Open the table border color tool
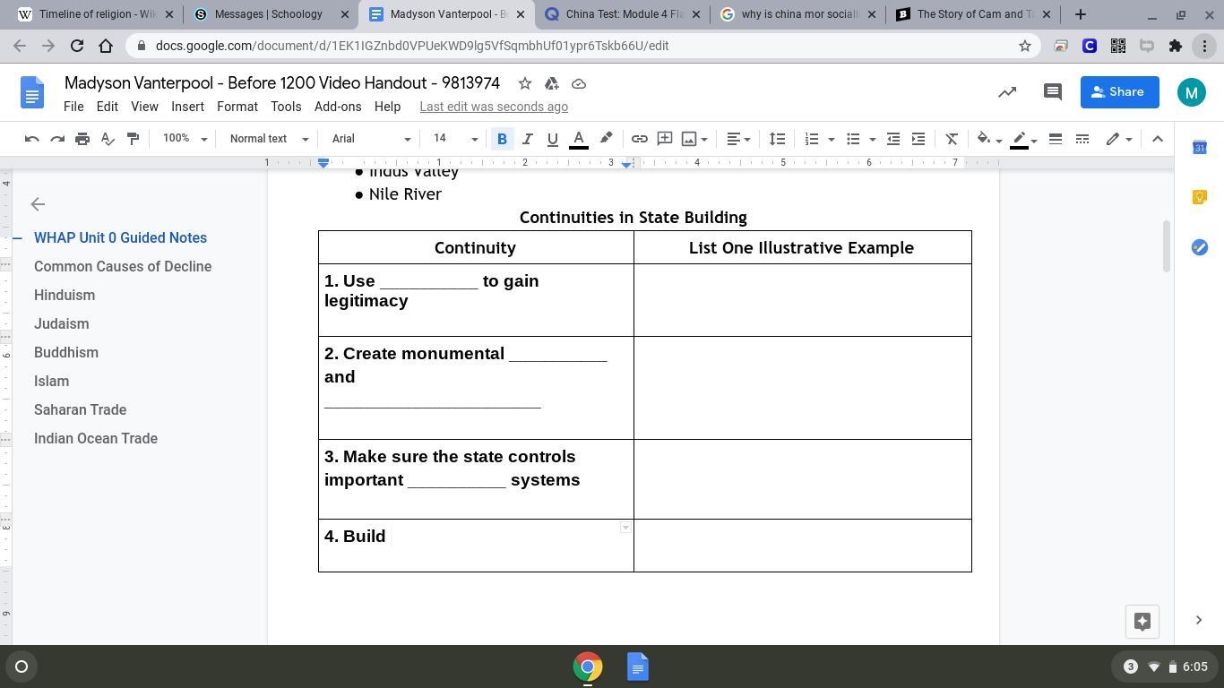 coord(1023,139)
